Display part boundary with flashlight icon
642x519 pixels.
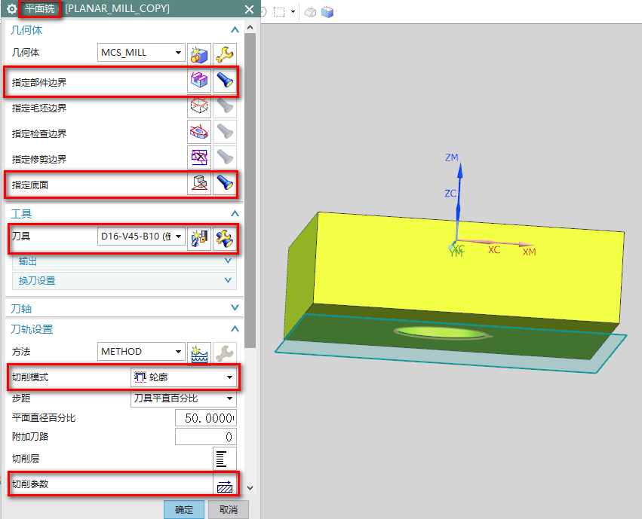pyautogui.click(x=224, y=81)
